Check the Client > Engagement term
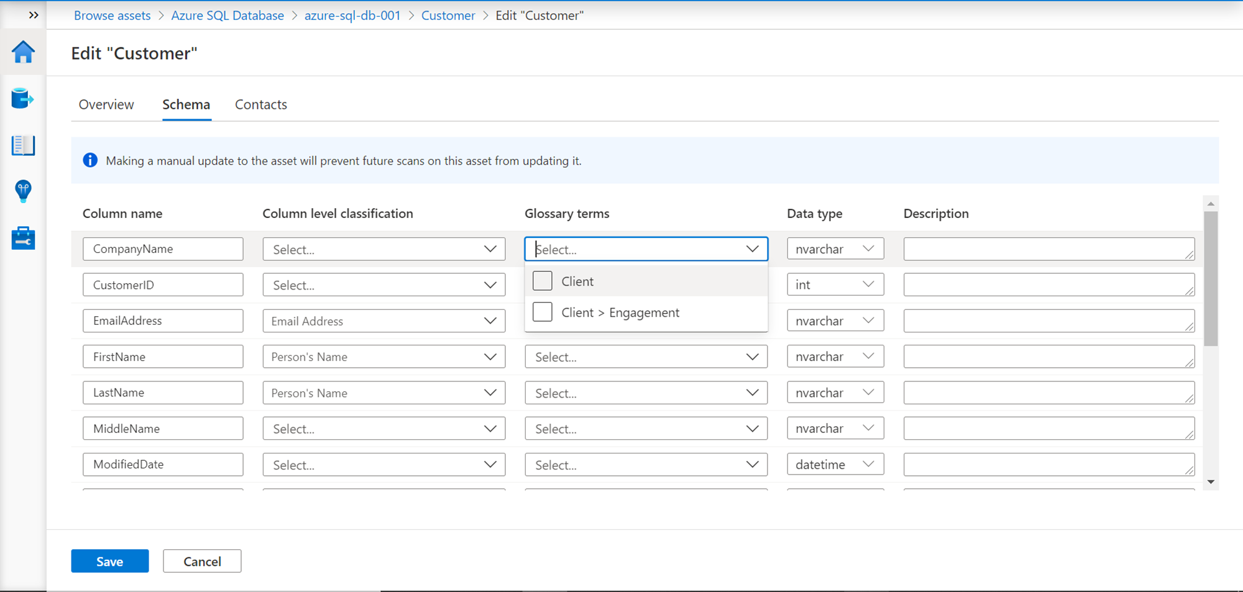1243x592 pixels. (543, 312)
